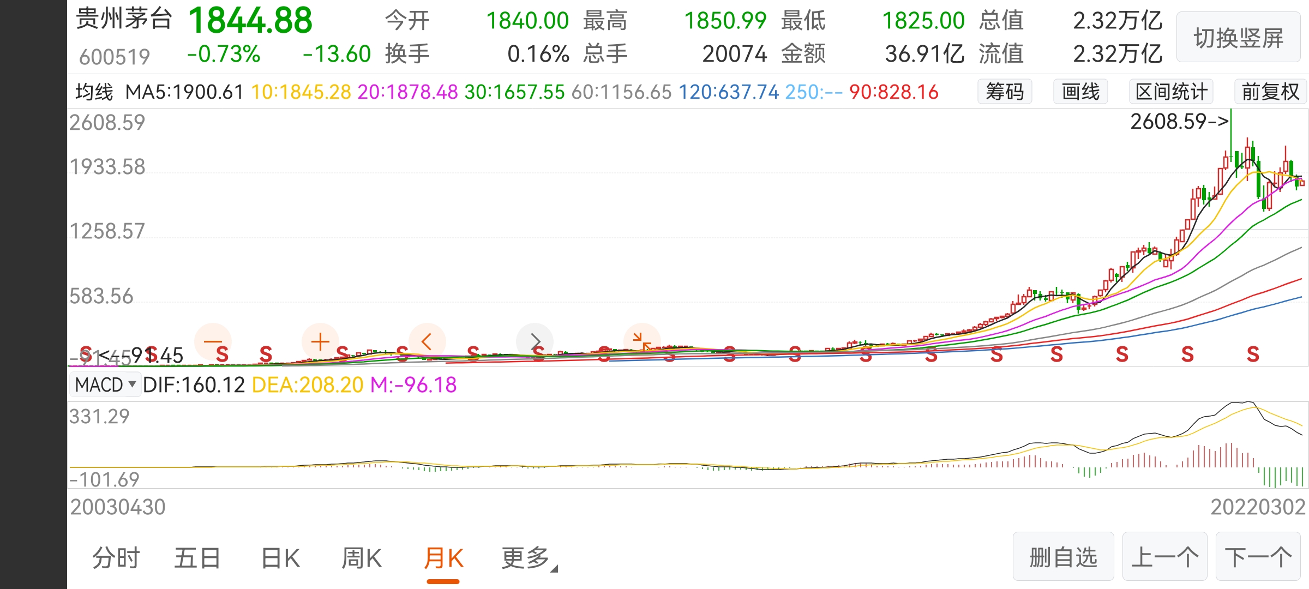The image size is (1309, 589).
Task: Tap the collapse arrows icon on chart
Action: (642, 342)
